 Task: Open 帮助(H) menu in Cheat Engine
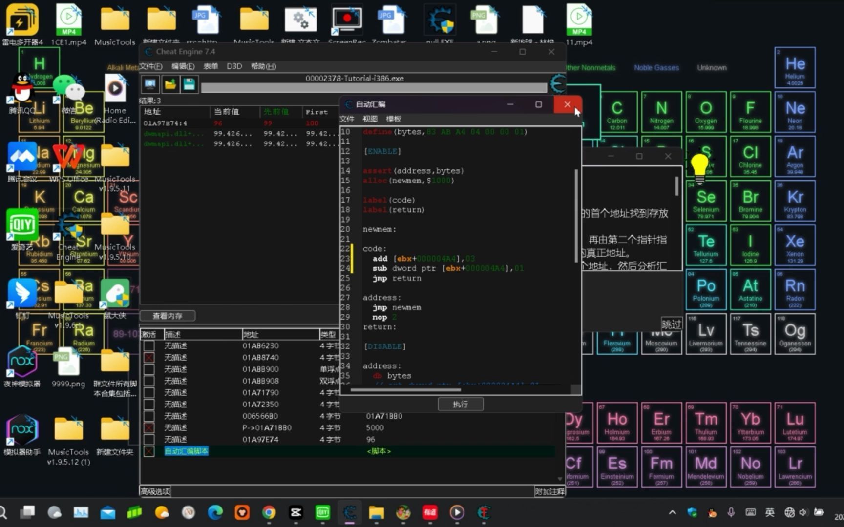click(x=264, y=66)
